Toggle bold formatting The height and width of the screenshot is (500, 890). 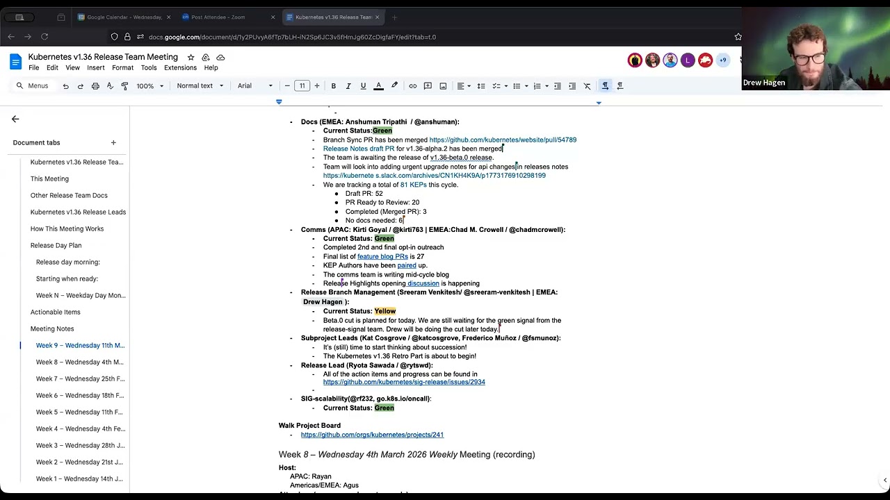tap(333, 86)
